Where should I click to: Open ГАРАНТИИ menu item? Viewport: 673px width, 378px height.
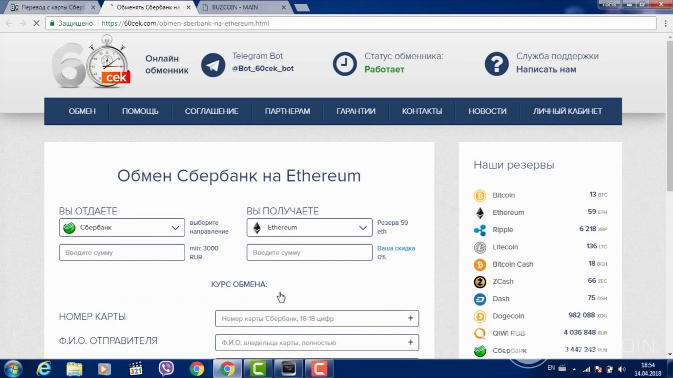(356, 111)
